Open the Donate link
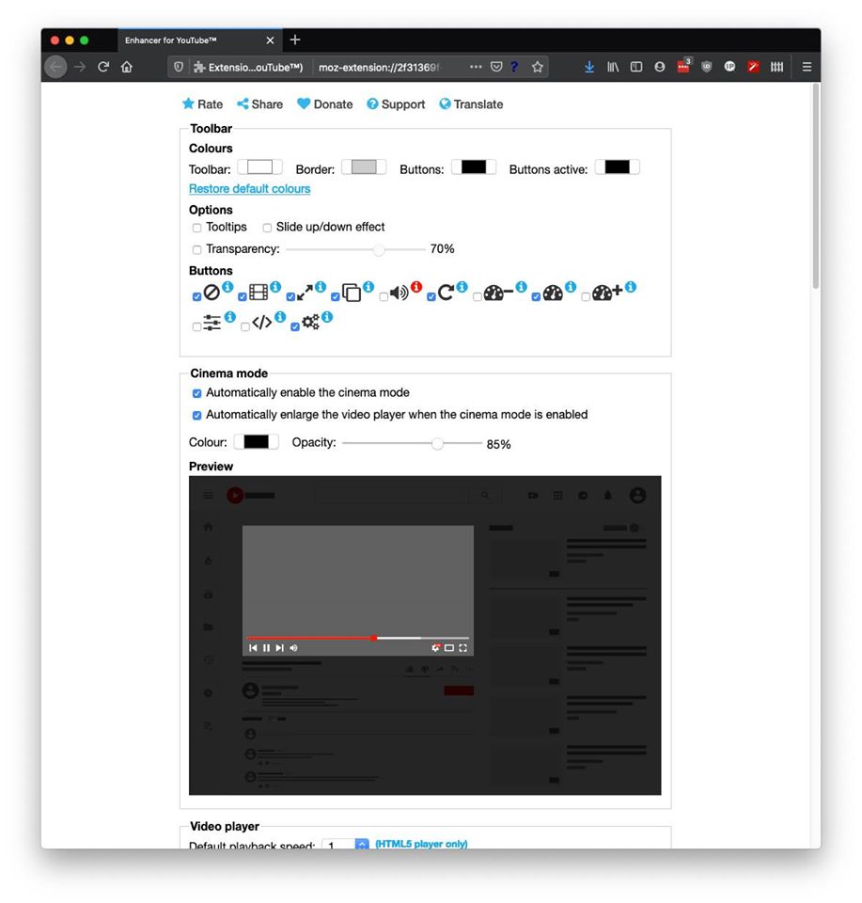The width and height of the screenshot is (862, 903). coord(325,104)
